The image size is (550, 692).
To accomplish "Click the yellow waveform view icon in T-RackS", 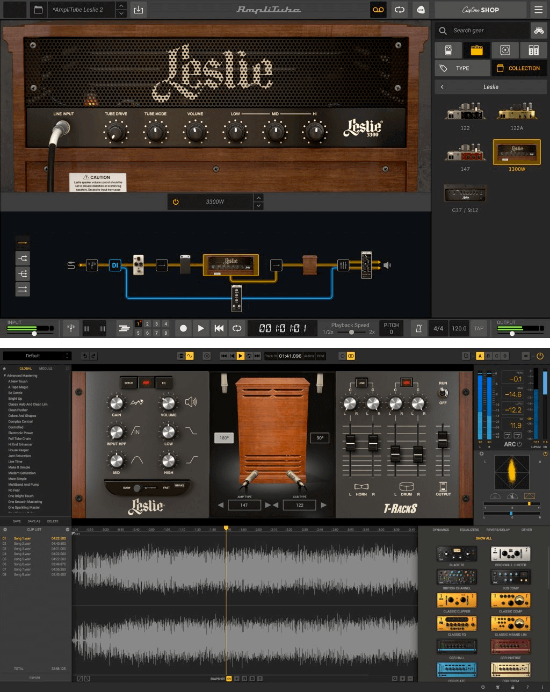I will pos(189,356).
